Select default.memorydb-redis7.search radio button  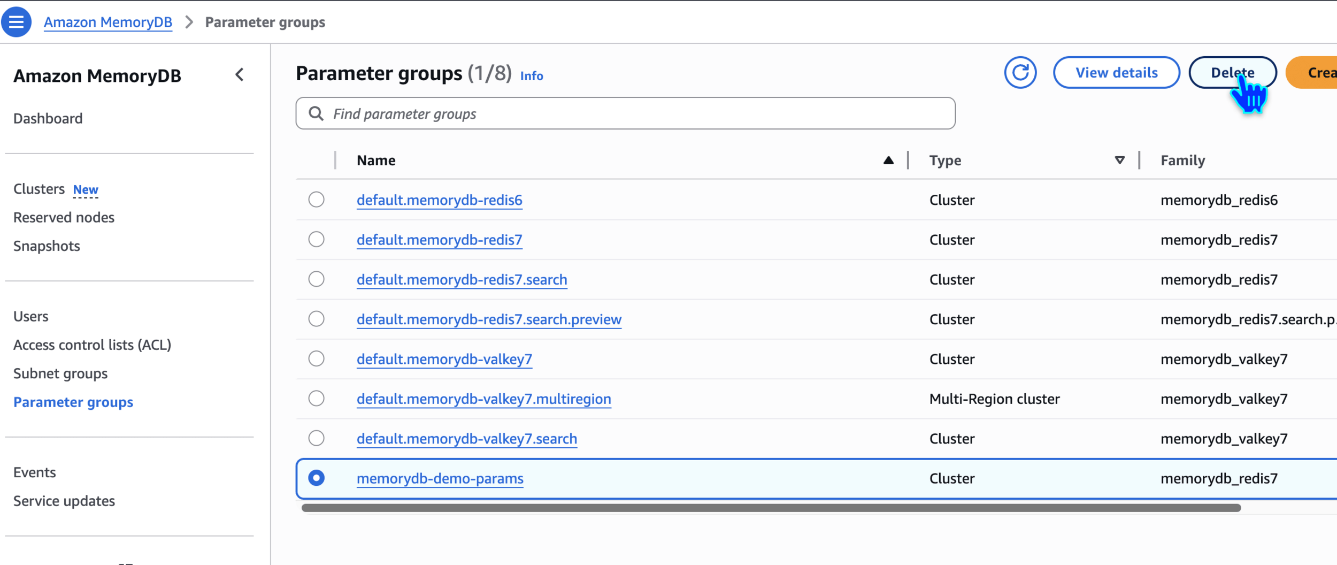click(x=317, y=279)
